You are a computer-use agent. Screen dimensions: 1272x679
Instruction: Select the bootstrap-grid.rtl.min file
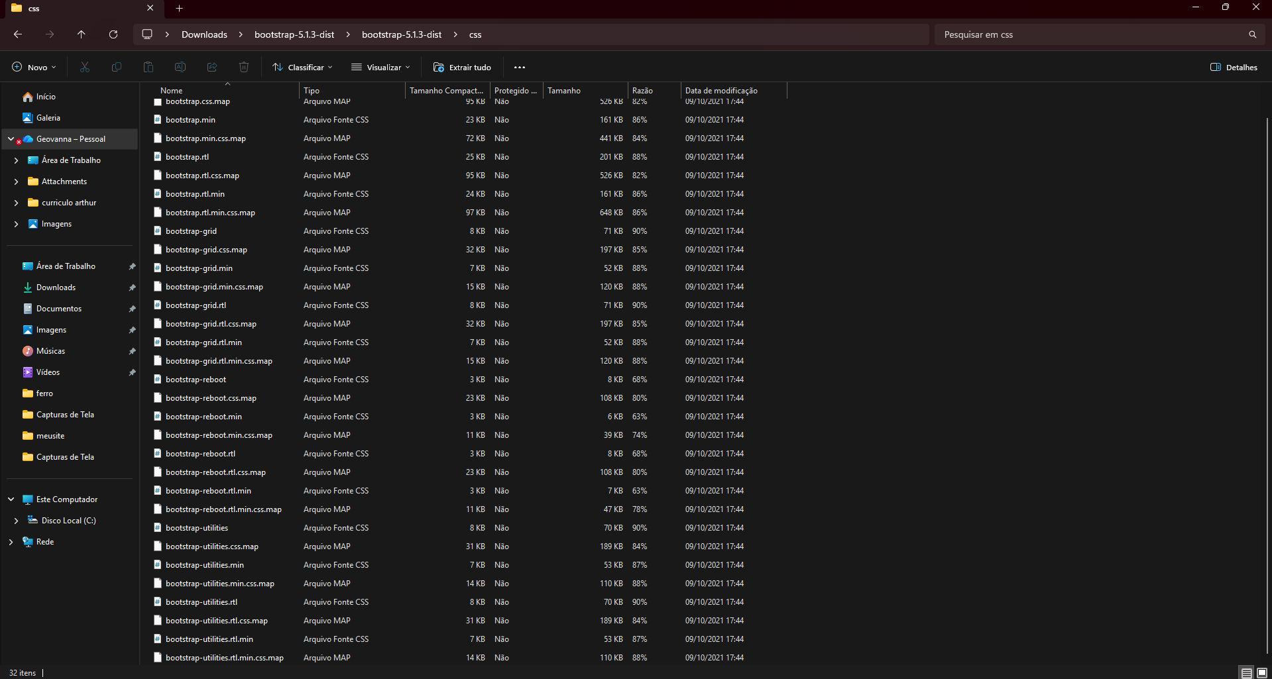[x=203, y=342]
